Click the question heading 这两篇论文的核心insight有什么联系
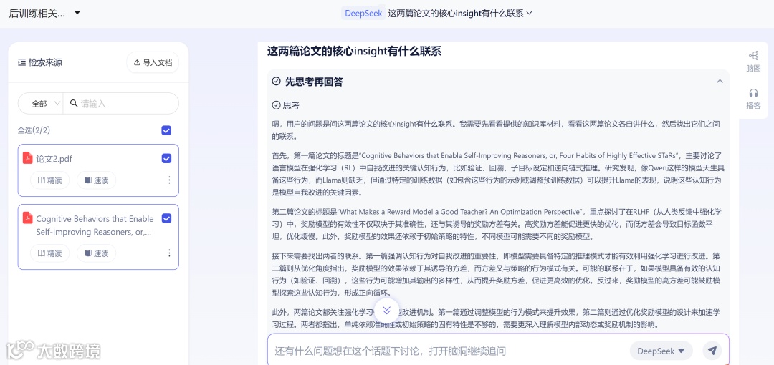The width and height of the screenshot is (774, 365). [354, 51]
